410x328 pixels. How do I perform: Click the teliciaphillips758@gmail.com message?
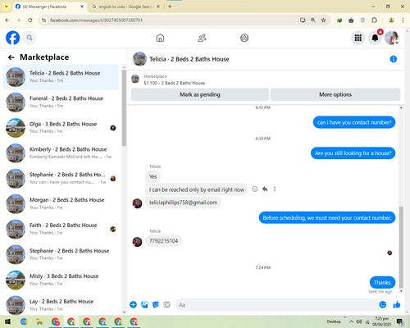point(183,203)
